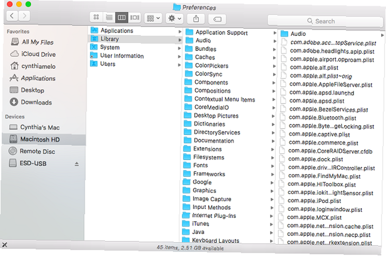Image resolution: width=386 pixels, height=256 pixels.
Task: Open the Audio folder in Preferences column
Action: pyautogui.click(x=293, y=34)
